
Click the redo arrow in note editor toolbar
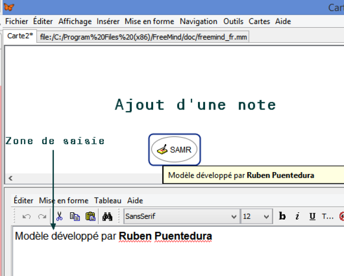[x=42, y=216]
